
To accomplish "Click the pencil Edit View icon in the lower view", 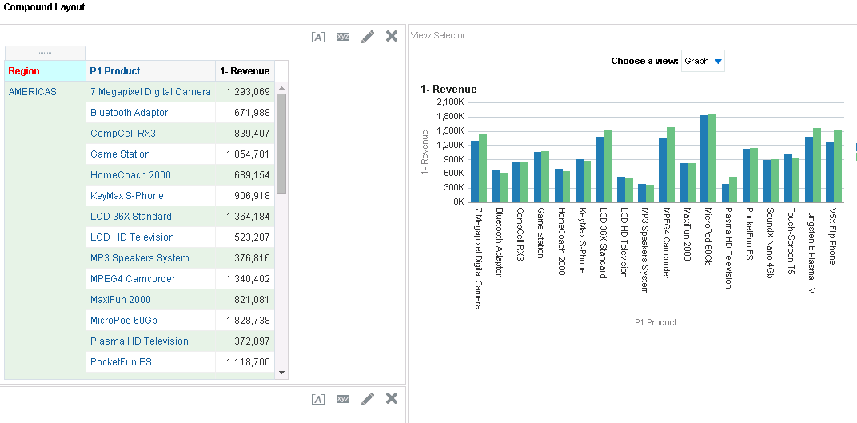I will click(x=368, y=399).
